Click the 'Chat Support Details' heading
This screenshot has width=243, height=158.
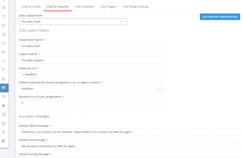[x=34, y=30]
